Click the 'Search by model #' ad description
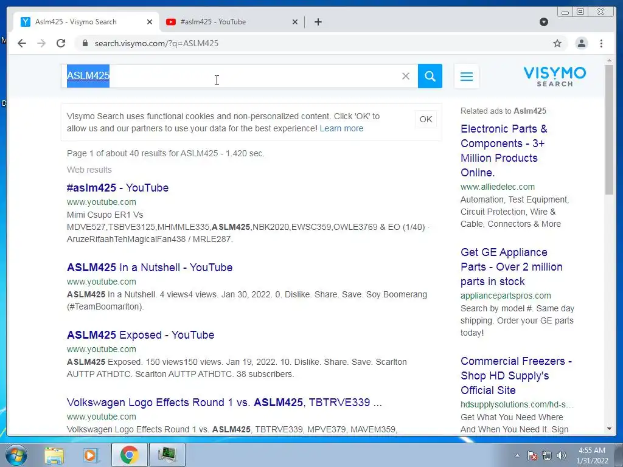Screen dimensions: 623x467 pos(517,320)
